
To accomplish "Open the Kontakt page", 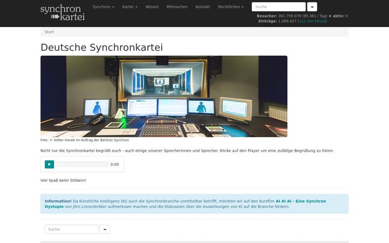I will click(203, 6).
